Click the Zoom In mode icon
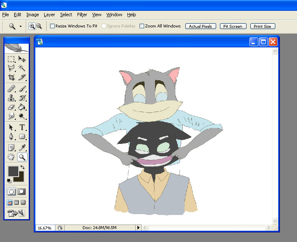297x242 pixels. point(32,26)
